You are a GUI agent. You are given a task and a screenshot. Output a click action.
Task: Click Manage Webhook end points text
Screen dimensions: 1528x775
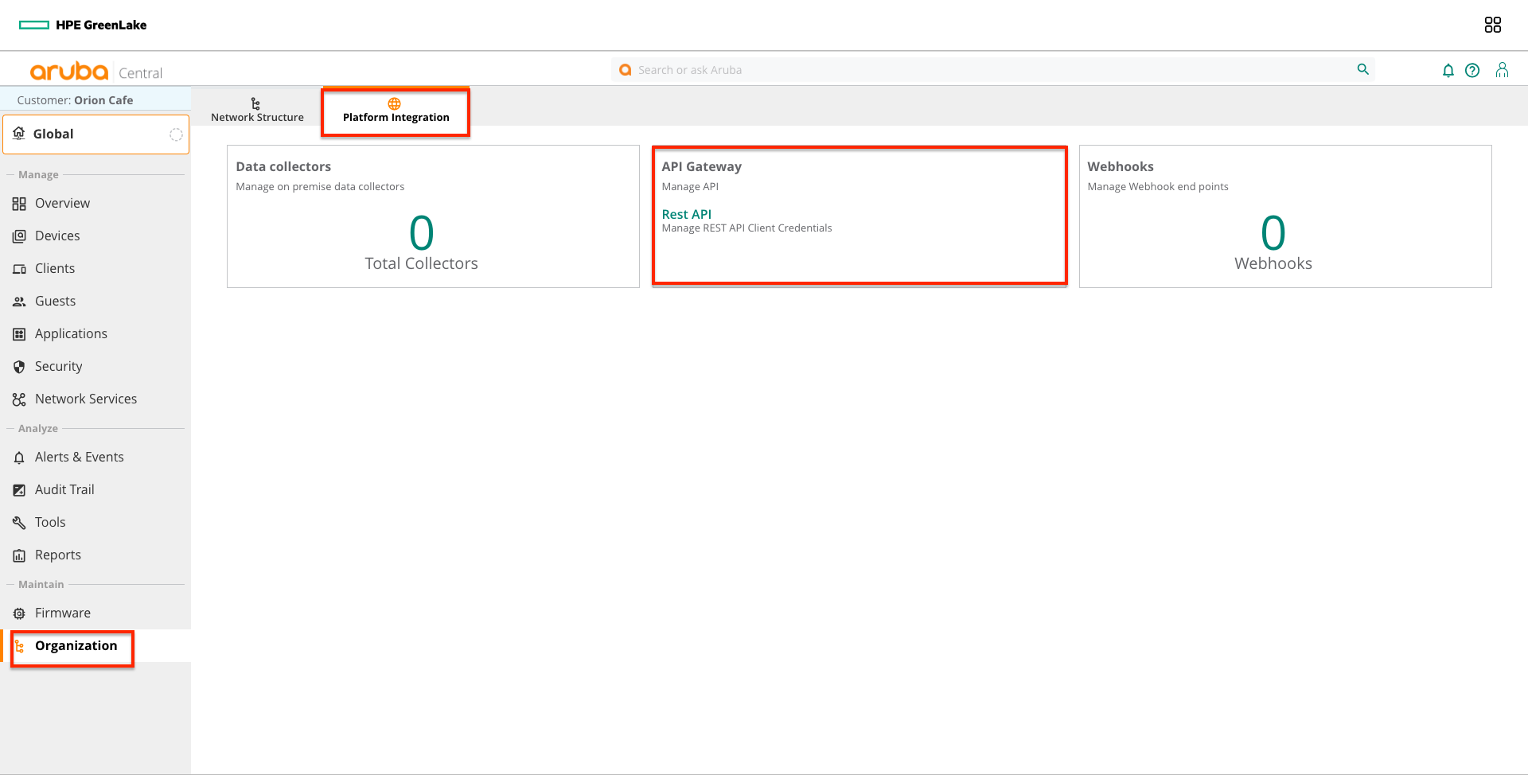pos(1158,187)
